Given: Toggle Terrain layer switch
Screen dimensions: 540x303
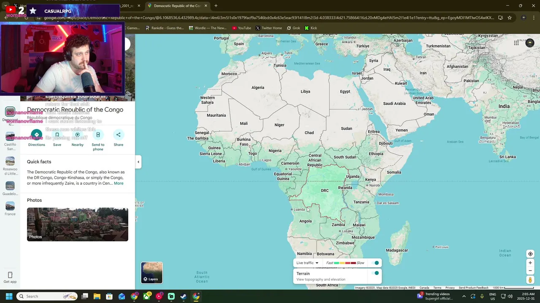Looking at the screenshot, I should click(375, 273).
